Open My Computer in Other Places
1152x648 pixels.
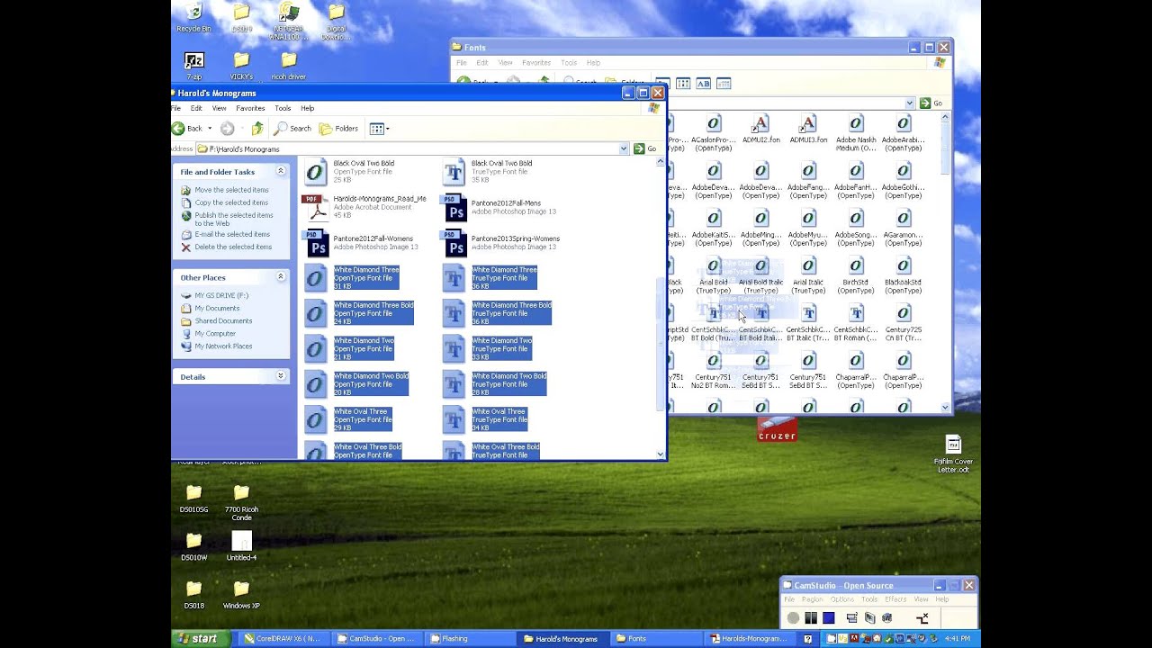pos(215,333)
